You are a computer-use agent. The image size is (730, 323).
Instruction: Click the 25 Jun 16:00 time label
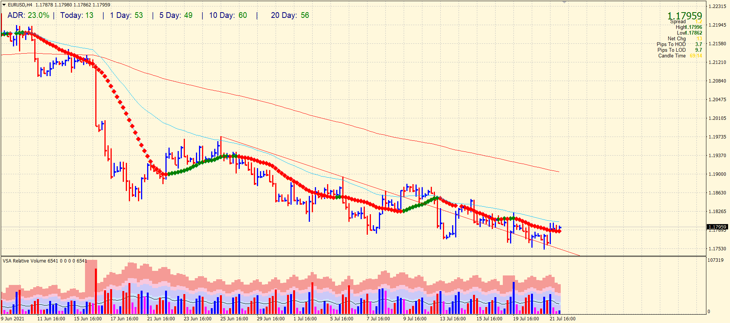coord(234,319)
